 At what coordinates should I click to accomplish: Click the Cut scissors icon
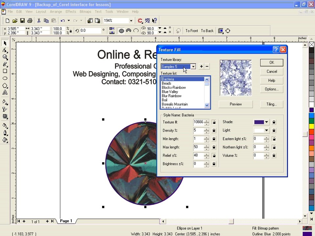39,21
